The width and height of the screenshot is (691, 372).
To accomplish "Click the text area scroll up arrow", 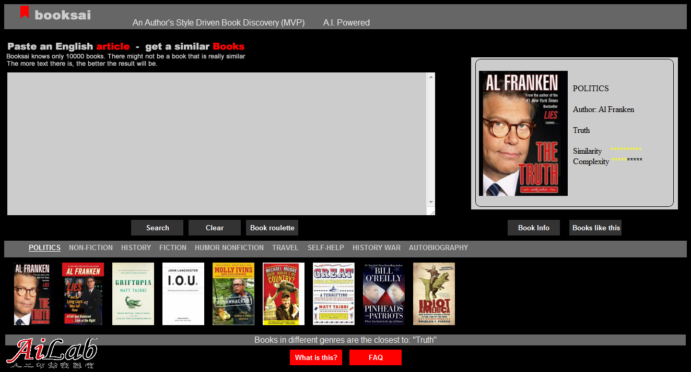I will [x=431, y=77].
